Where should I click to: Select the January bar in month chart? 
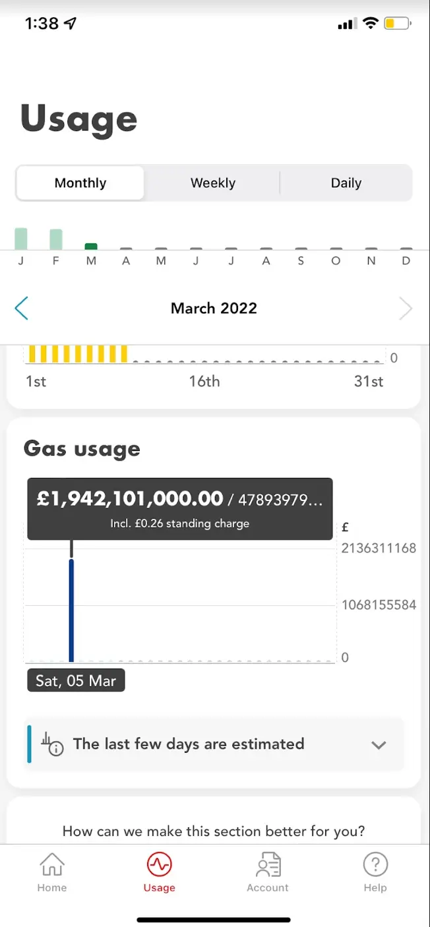point(21,239)
